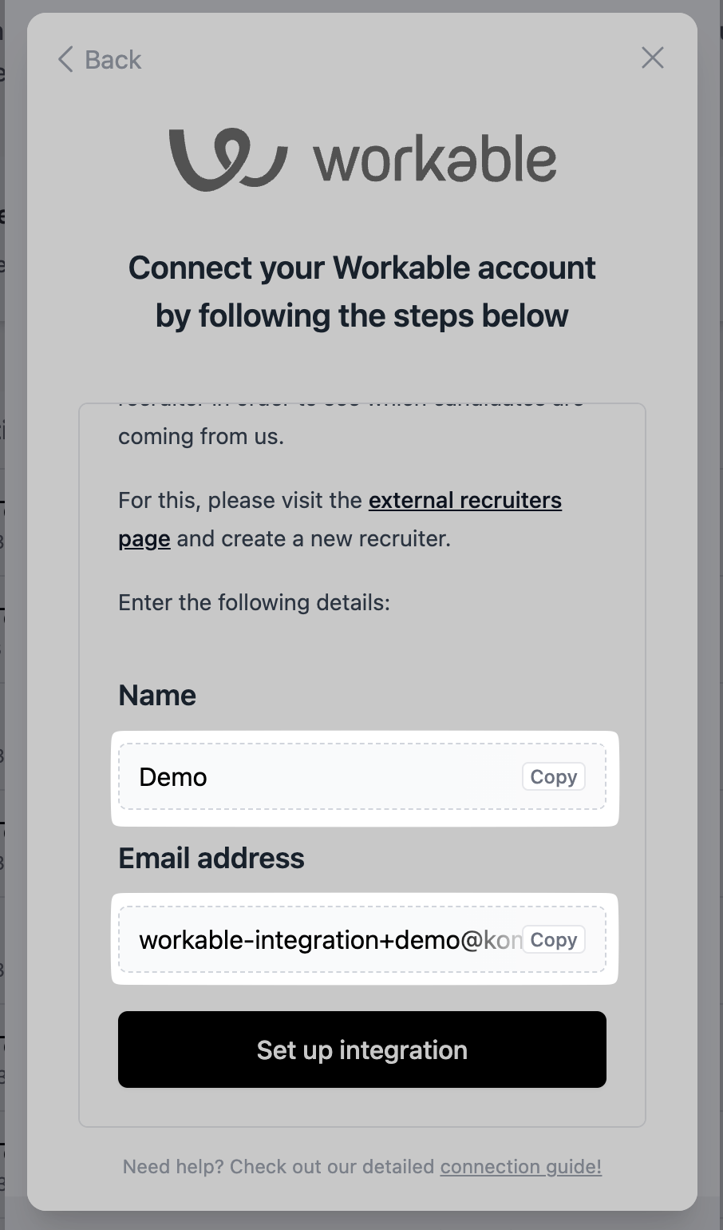Copy the integration email address
The width and height of the screenshot is (723, 1230).
[553, 940]
